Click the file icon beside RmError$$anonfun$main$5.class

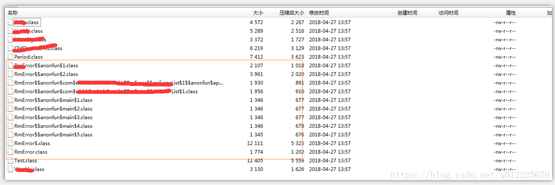(10, 135)
